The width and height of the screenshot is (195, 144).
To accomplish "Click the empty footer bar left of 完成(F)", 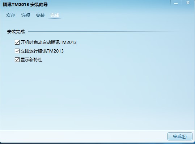I will [x=84, y=136].
